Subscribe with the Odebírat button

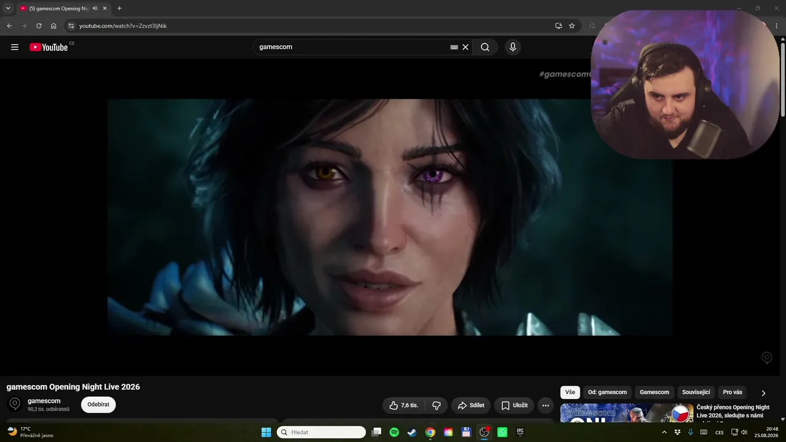coord(98,405)
